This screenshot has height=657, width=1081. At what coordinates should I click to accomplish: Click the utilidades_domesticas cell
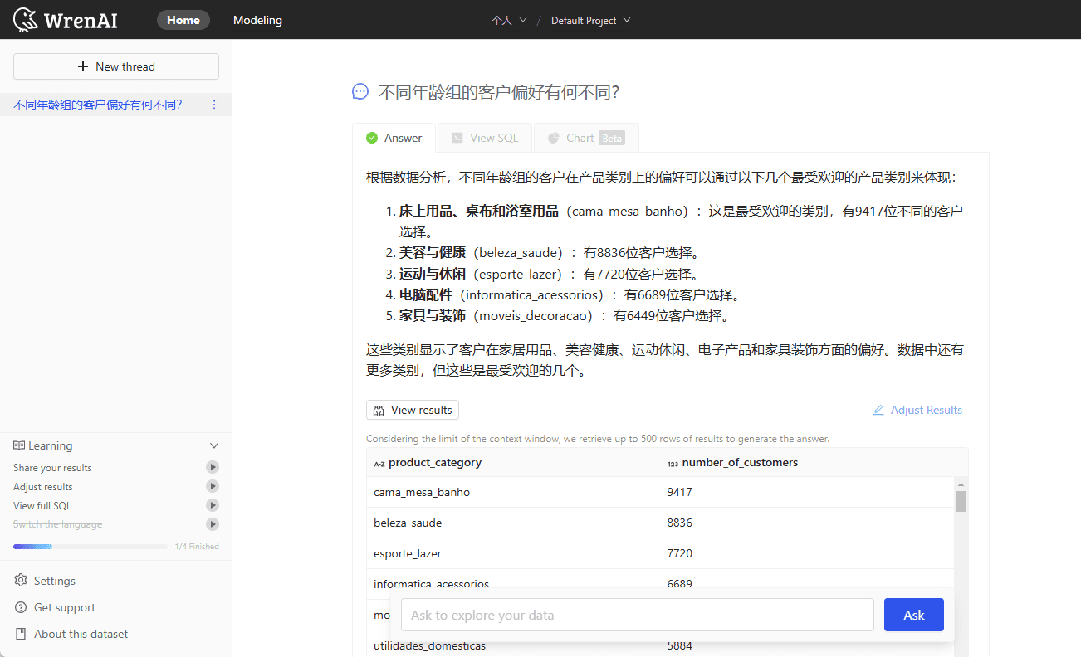coord(429,645)
